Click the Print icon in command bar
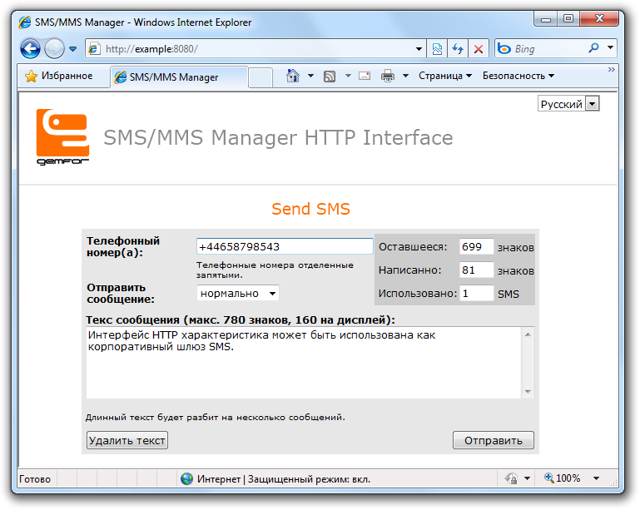 click(x=388, y=77)
